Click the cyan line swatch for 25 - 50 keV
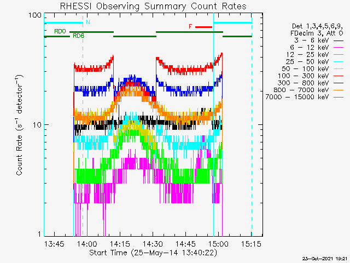The height and width of the screenshot is (263, 350). [x=339, y=62]
